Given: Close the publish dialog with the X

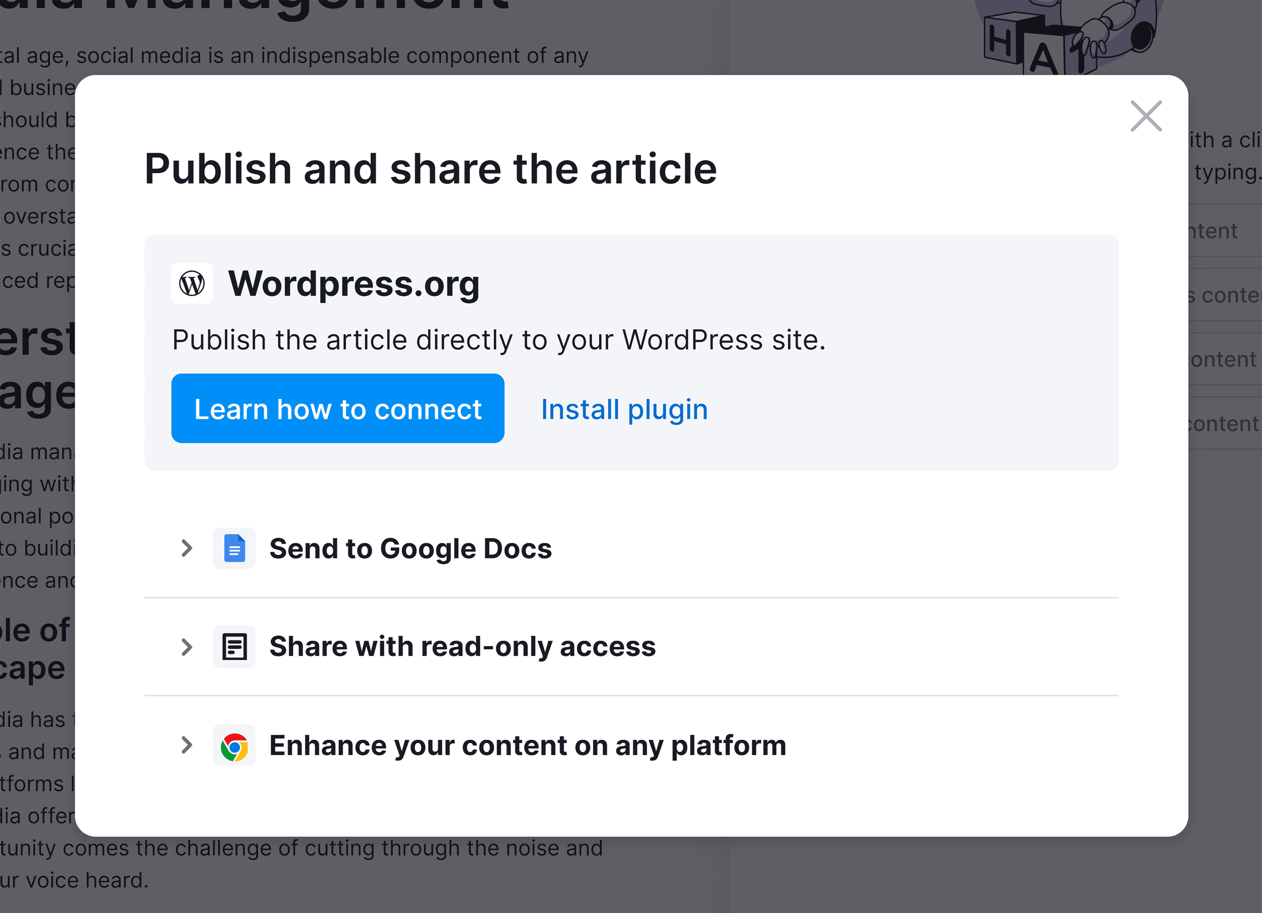Looking at the screenshot, I should click(1146, 116).
